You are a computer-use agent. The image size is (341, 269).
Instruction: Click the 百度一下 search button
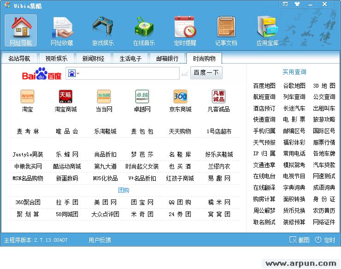[x=206, y=73]
